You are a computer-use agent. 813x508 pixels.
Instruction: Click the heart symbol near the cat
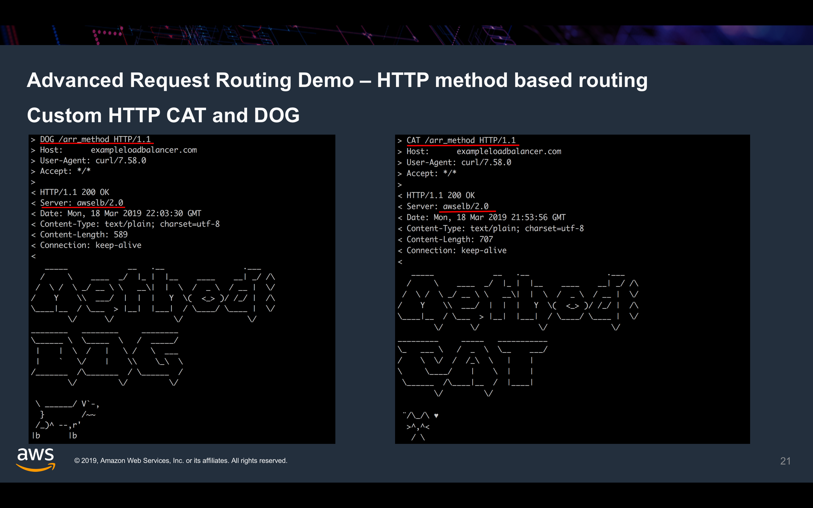[436, 416]
